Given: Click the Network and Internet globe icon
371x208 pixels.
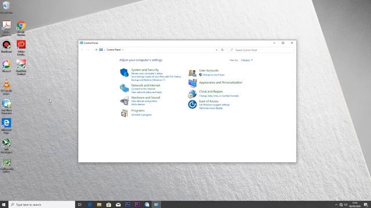Looking at the screenshot, I should 124,88.
